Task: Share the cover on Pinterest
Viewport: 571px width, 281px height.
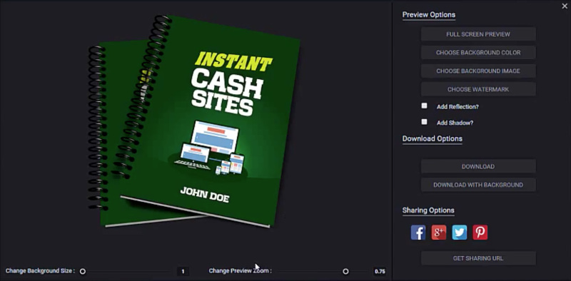Action: pos(480,233)
